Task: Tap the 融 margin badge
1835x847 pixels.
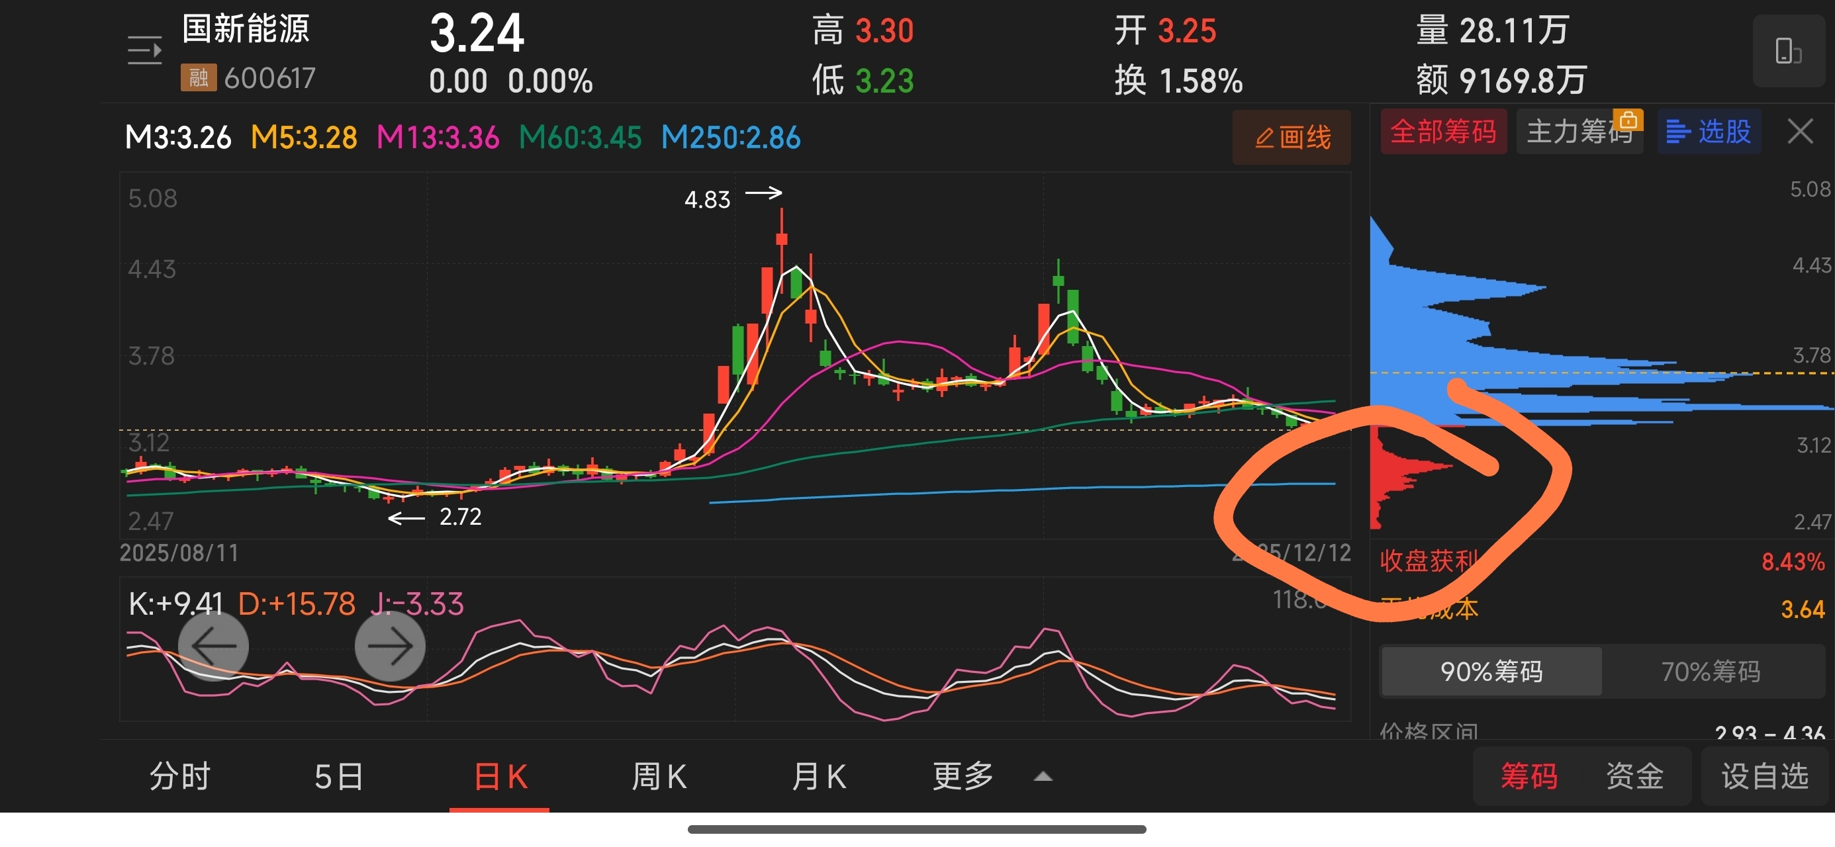Action: [x=198, y=77]
